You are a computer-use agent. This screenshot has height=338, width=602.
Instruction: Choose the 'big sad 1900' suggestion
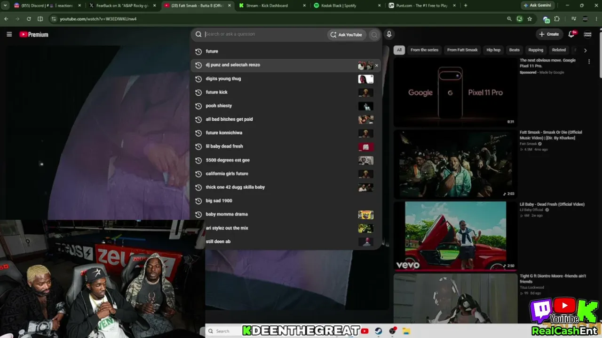285,200
